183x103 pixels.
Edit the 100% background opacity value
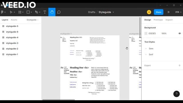click(164, 33)
